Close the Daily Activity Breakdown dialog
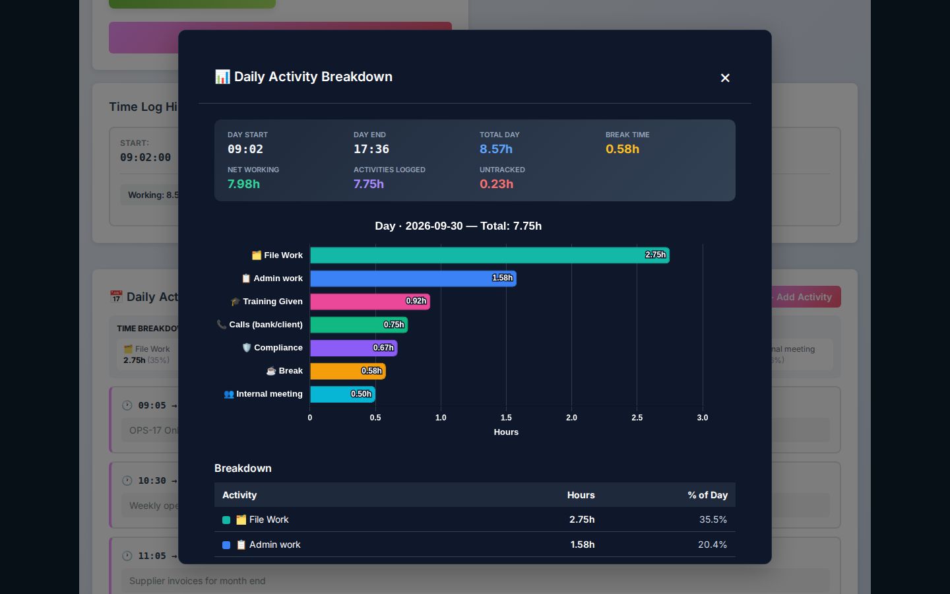This screenshot has height=594, width=950. tap(725, 78)
